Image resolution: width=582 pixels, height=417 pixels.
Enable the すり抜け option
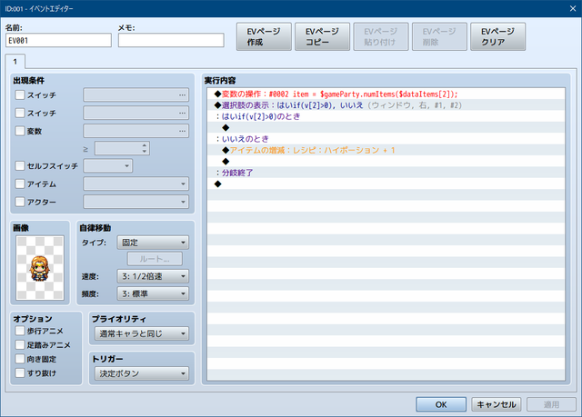coord(20,372)
